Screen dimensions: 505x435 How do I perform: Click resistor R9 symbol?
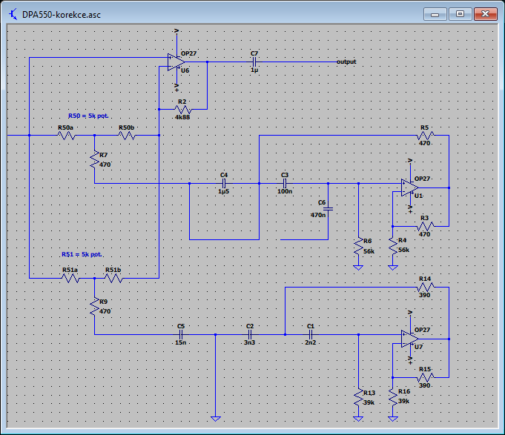[95, 307]
